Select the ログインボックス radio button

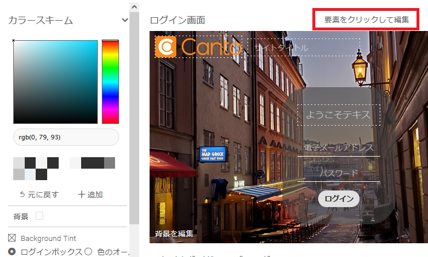[12, 251]
